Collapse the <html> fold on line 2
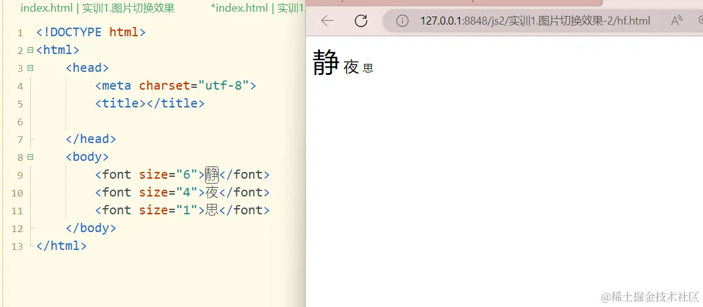Viewport: 703px width, 307px height. coord(30,50)
